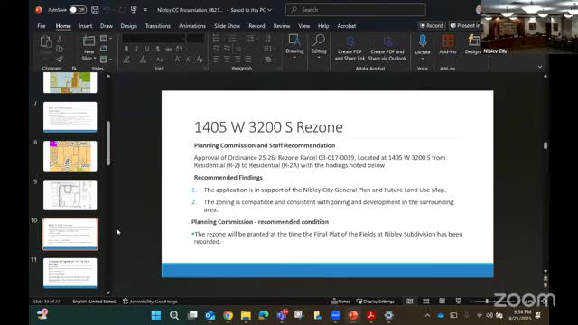The width and height of the screenshot is (578, 325).
Task: Toggle Italic formatting
Action: (136, 49)
